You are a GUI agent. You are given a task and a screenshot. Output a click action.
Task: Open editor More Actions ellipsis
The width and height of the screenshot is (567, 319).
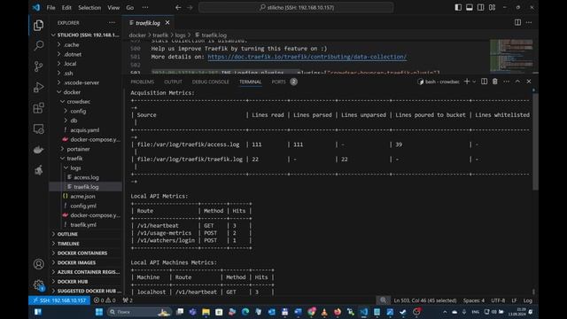tap(529, 22)
